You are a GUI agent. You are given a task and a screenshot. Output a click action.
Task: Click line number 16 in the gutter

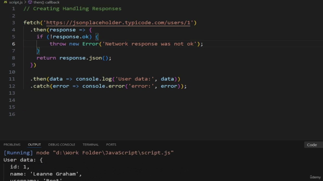coord(12,114)
